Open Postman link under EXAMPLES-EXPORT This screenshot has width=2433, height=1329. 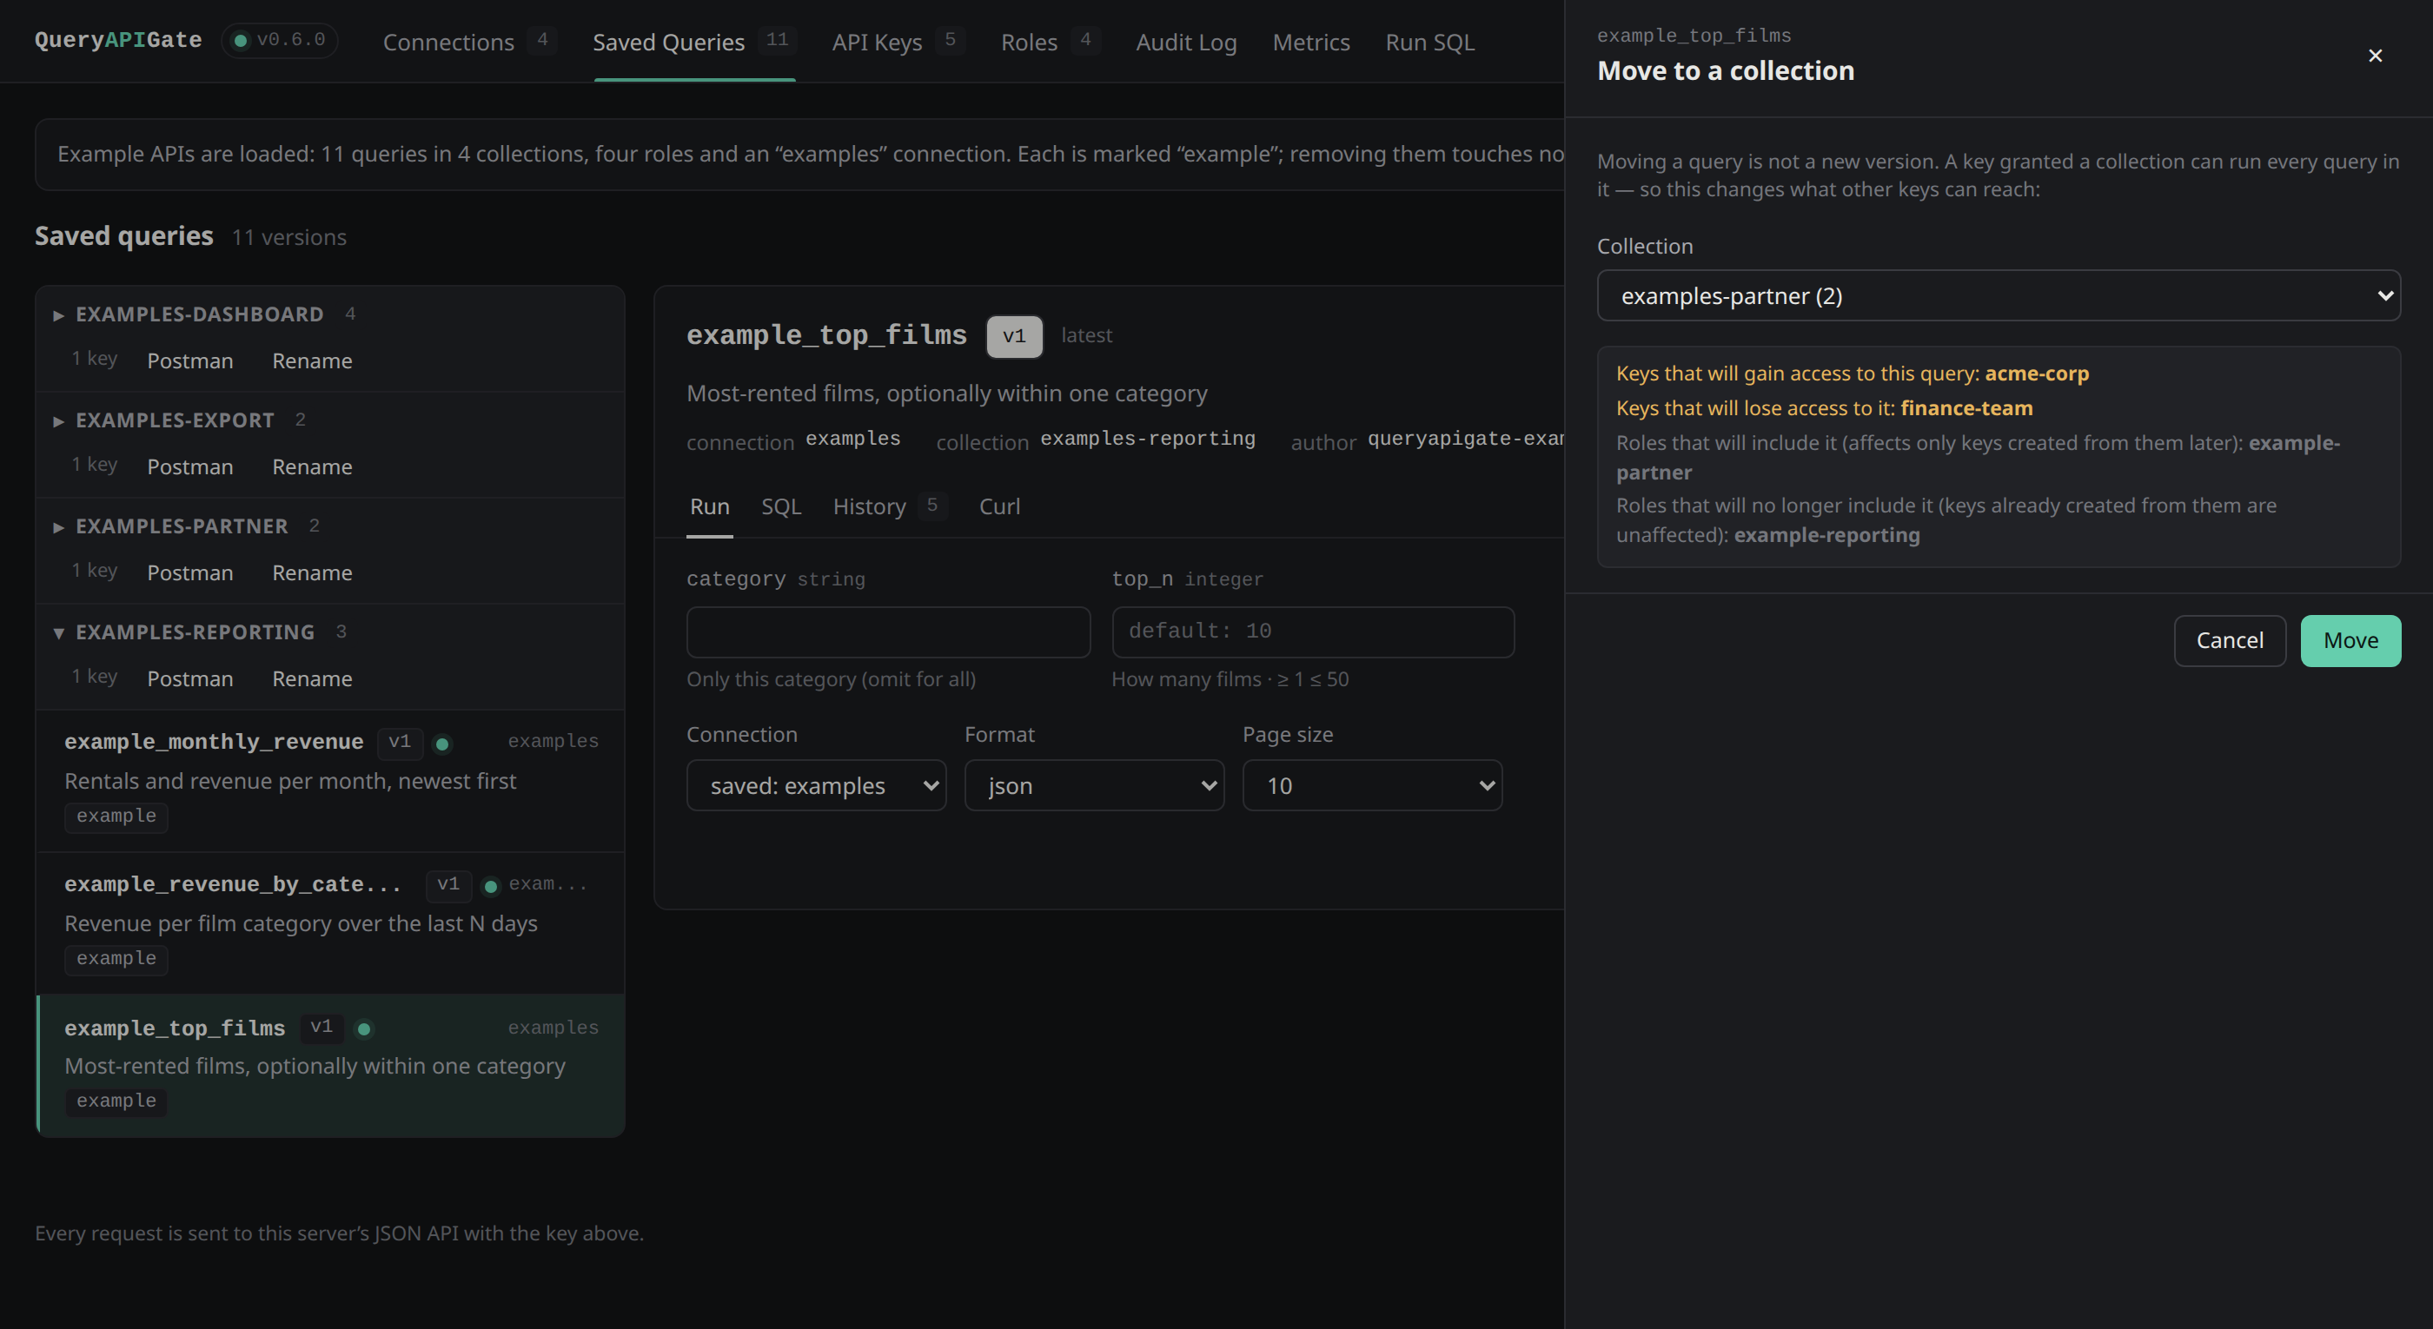pyautogui.click(x=189, y=466)
